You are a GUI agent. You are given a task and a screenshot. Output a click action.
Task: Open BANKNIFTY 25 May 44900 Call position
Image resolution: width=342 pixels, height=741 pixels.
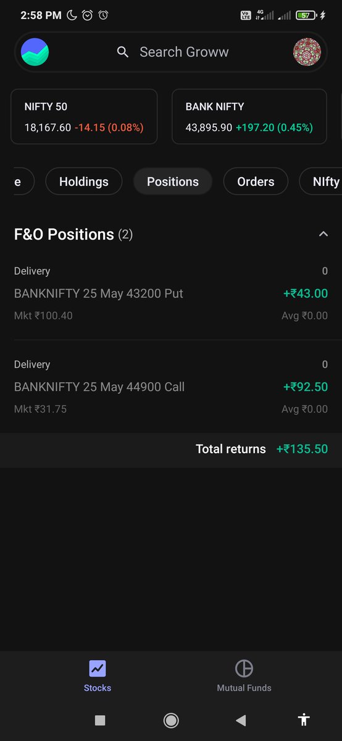(x=171, y=387)
